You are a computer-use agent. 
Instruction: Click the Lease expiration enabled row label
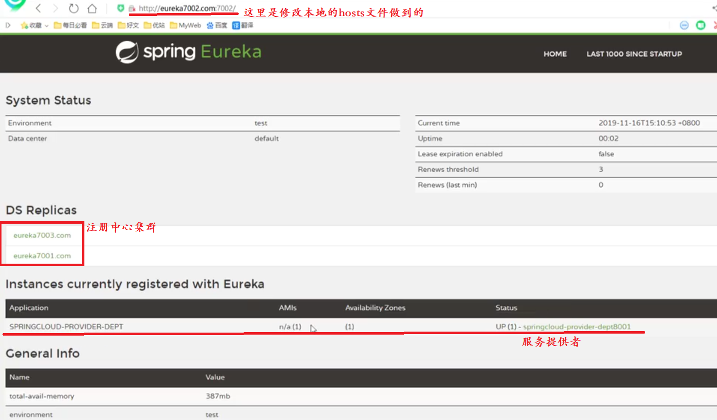(460, 154)
